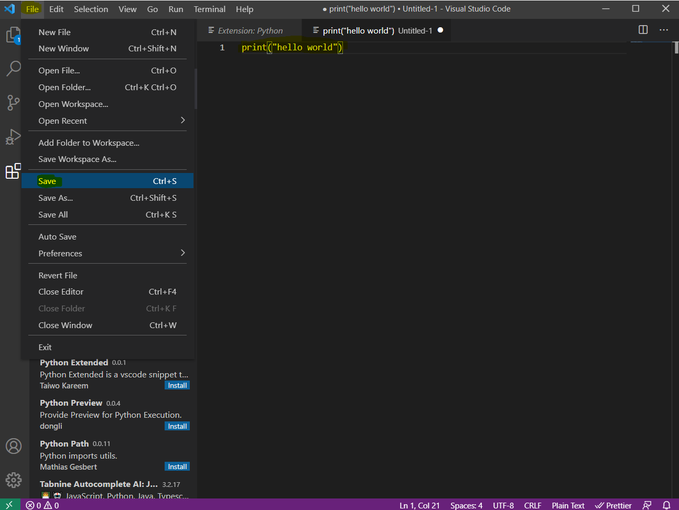
Task: Click the VS Code logo icon
Action: pyautogui.click(x=9, y=9)
